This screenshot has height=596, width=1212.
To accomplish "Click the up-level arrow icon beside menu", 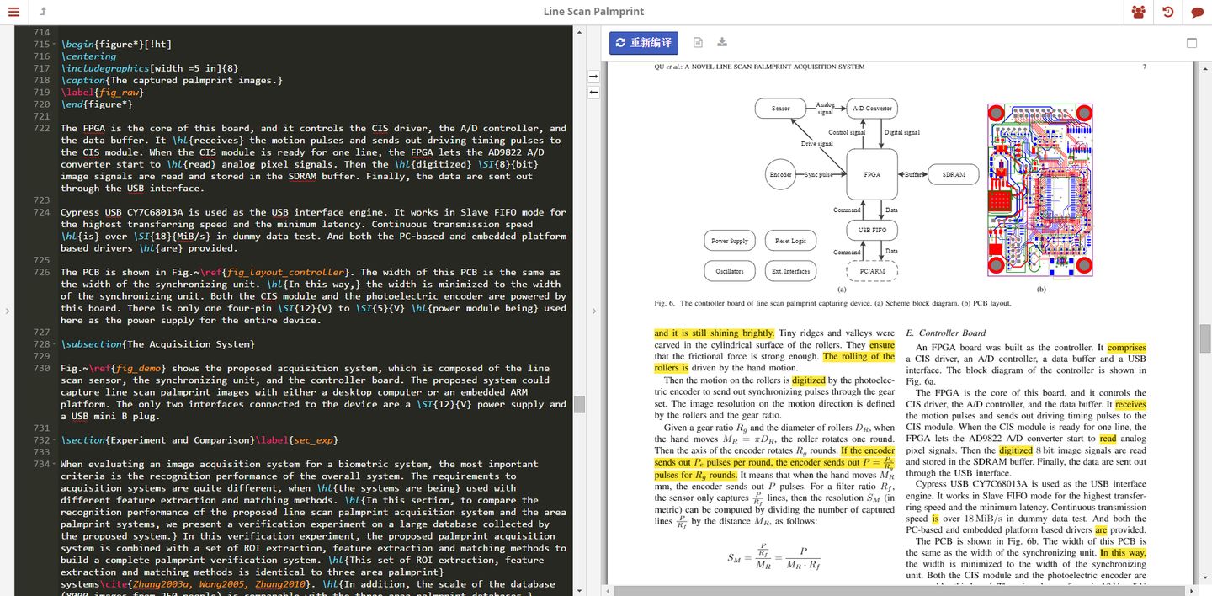I will tap(43, 12).
